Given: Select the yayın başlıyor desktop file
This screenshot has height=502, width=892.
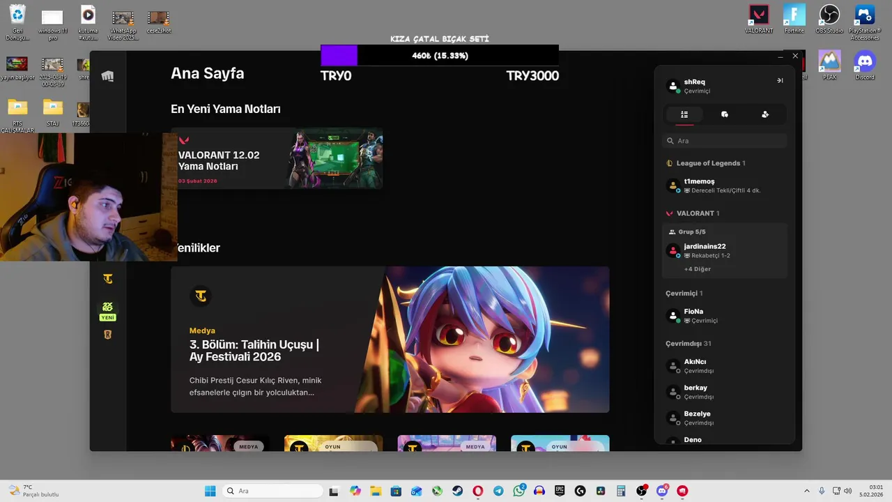Looking at the screenshot, I should tap(17, 68).
